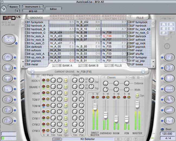The image size is (176, 141).
Task: Click the grooves help question mark
Action: tap(130, 17)
